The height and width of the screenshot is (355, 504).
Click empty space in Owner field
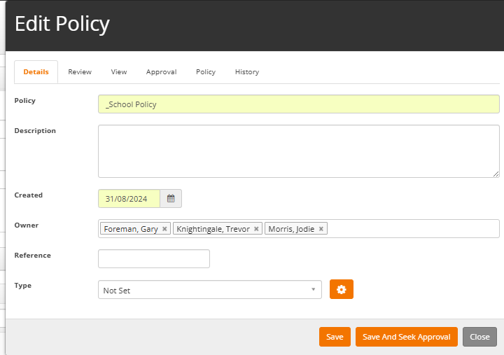pyautogui.click(x=413, y=229)
